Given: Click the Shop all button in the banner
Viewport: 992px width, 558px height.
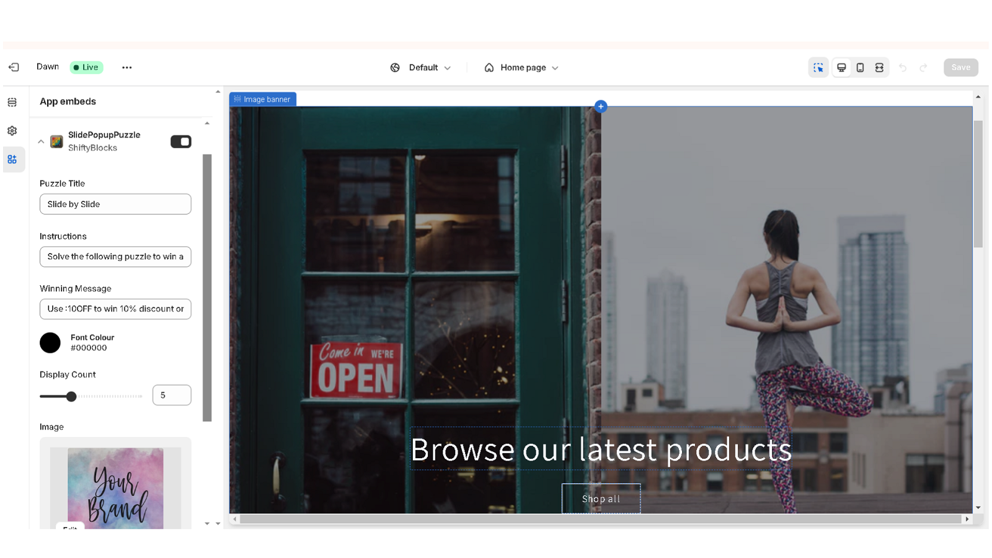Looking at the screenshot, I should click(x=601, y=498).
